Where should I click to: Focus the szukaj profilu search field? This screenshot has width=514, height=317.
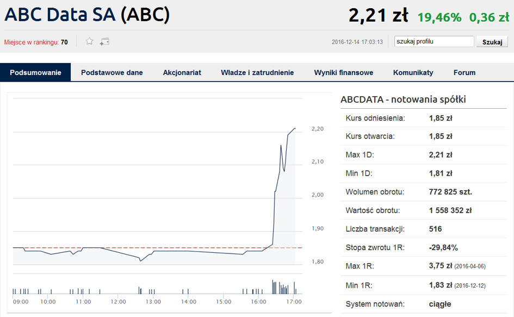[x=434, y=41]
